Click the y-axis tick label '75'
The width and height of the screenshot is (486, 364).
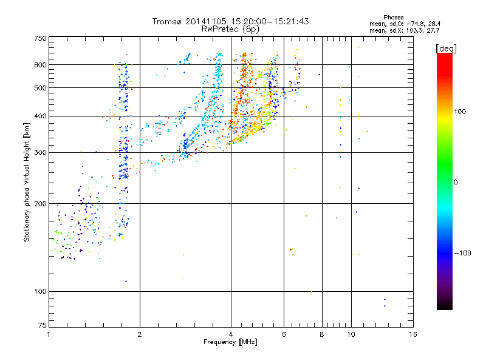pyautogui.click(x=43, y=325)
